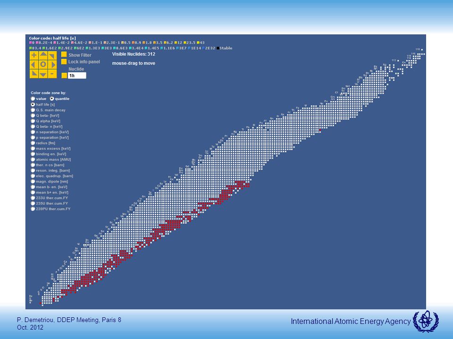Select the 'quantile' color zone radio

(52, 98)
